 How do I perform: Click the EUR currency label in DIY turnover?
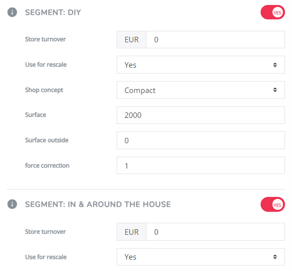(x=132, y=40)
